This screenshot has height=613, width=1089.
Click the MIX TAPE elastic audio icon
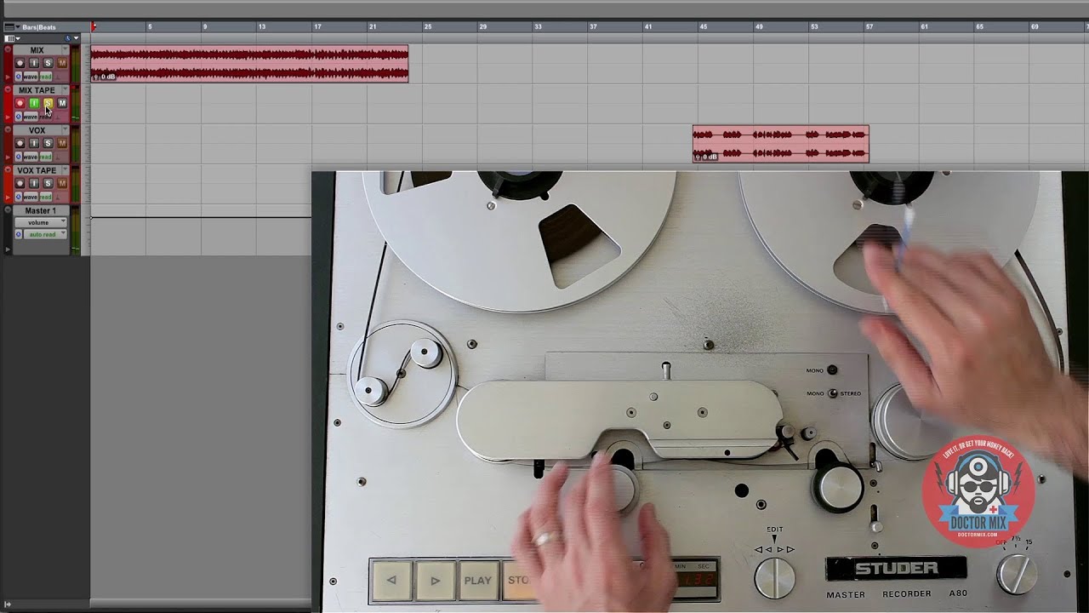tap(19, 117)
